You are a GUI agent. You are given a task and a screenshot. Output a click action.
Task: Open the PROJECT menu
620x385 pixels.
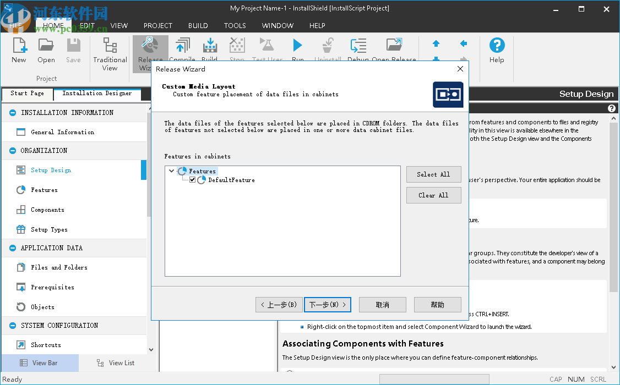click(x=157, y=25)
